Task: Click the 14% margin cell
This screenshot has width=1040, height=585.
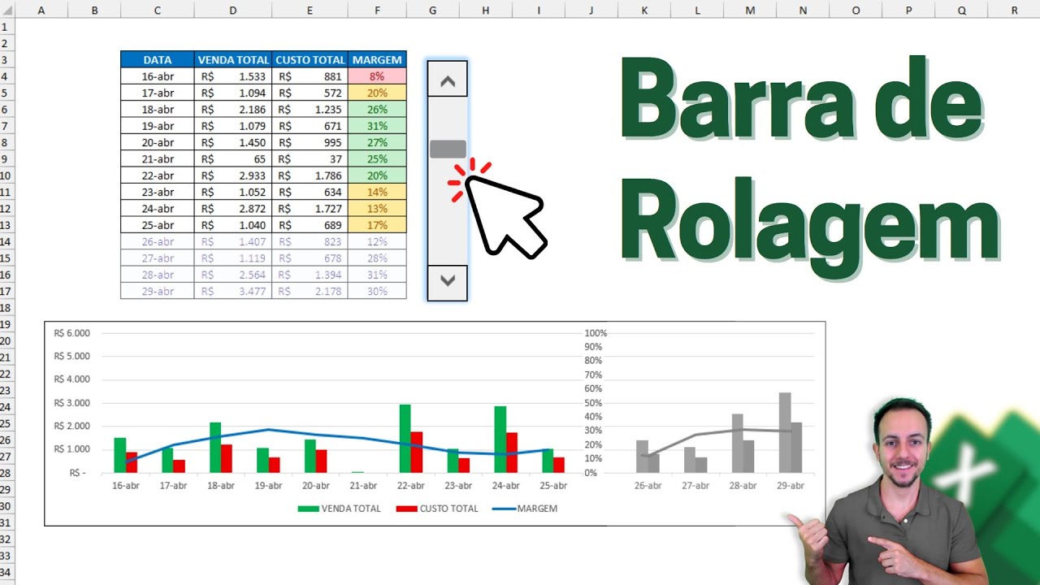Action: (x=377, y=192)
